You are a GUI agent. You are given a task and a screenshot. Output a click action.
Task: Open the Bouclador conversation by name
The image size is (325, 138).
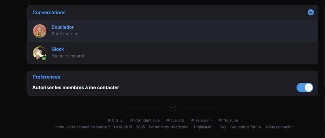tap(63, 27)
